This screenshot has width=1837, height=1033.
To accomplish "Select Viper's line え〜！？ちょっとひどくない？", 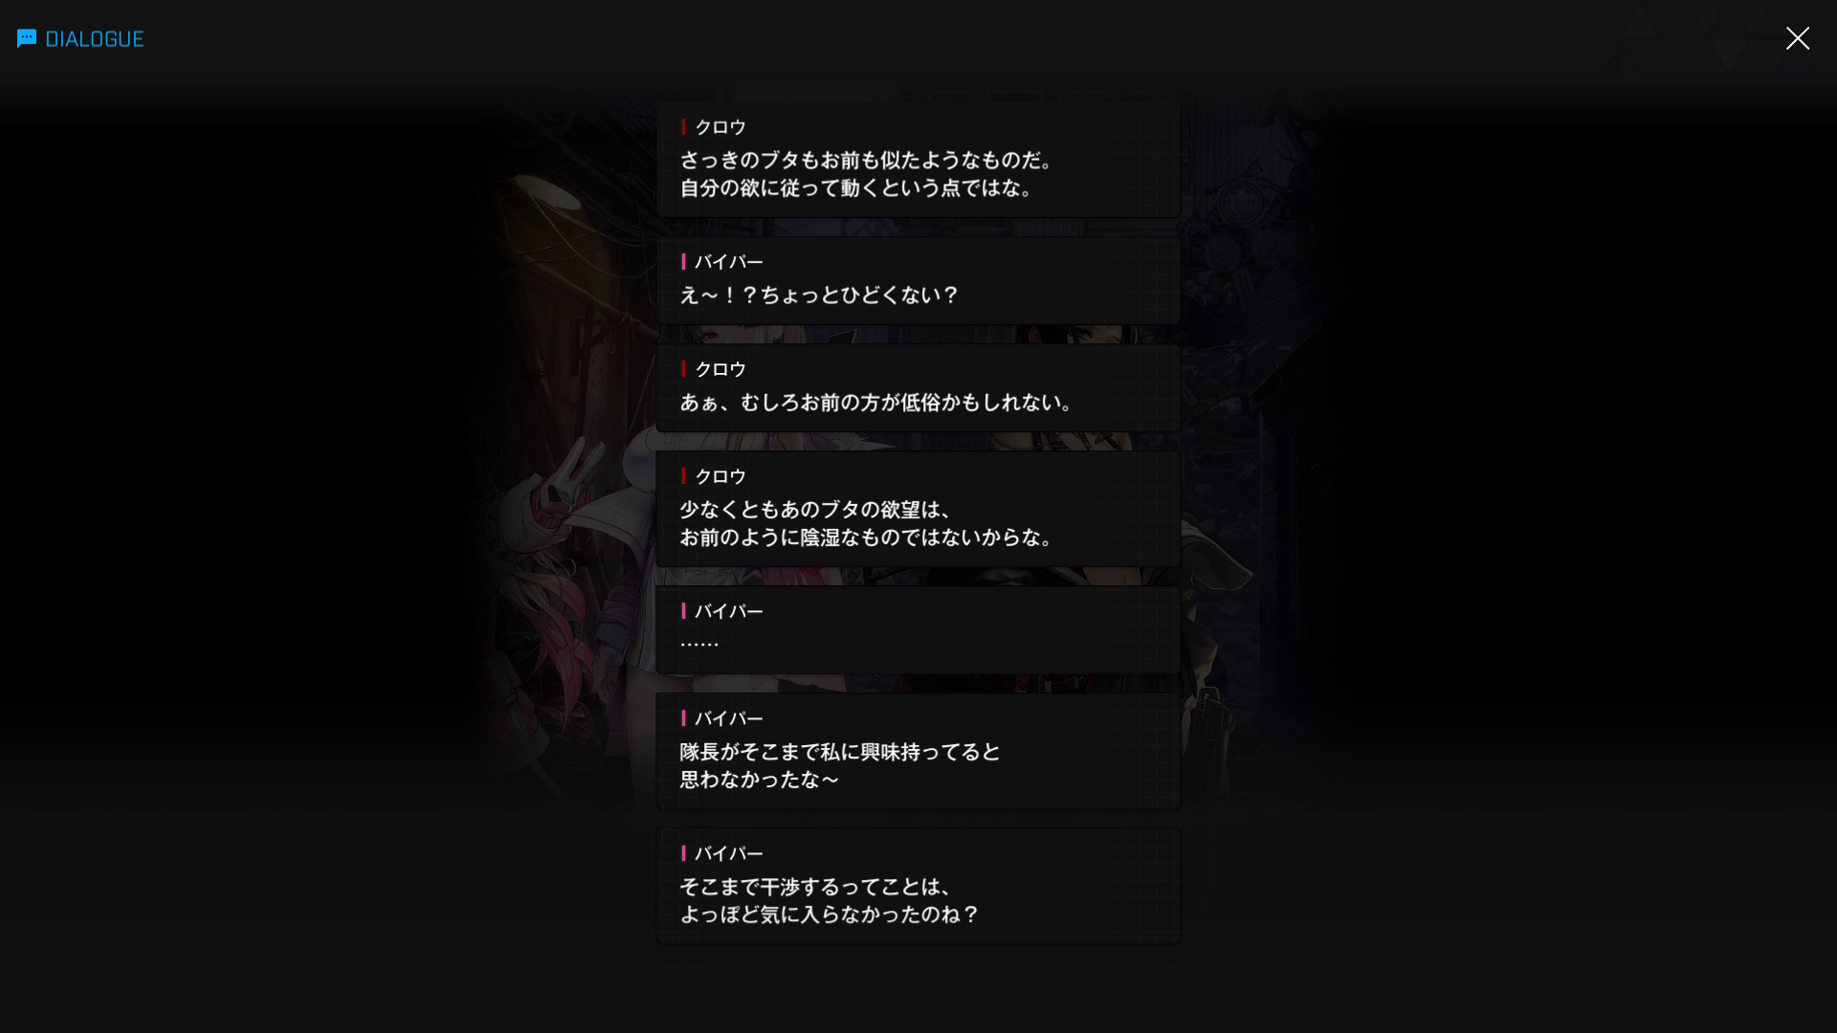I will click(x=918, y=280).
